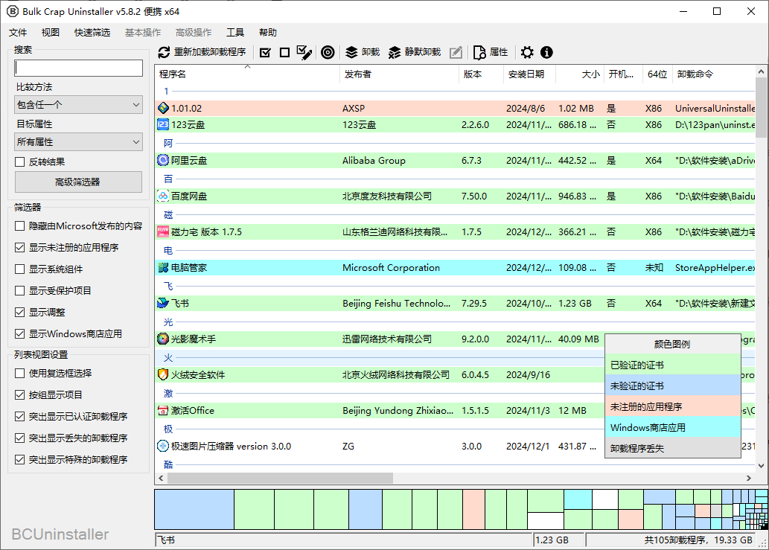The height and width of the screenshot is (550, 769).
Task: Open the 基本操作 menu
Action: tap(143, 32)
